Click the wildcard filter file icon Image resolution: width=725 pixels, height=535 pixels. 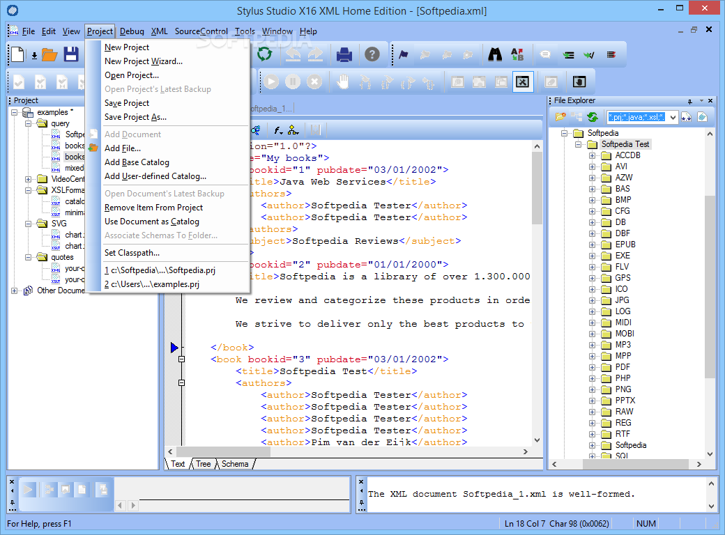686,117
